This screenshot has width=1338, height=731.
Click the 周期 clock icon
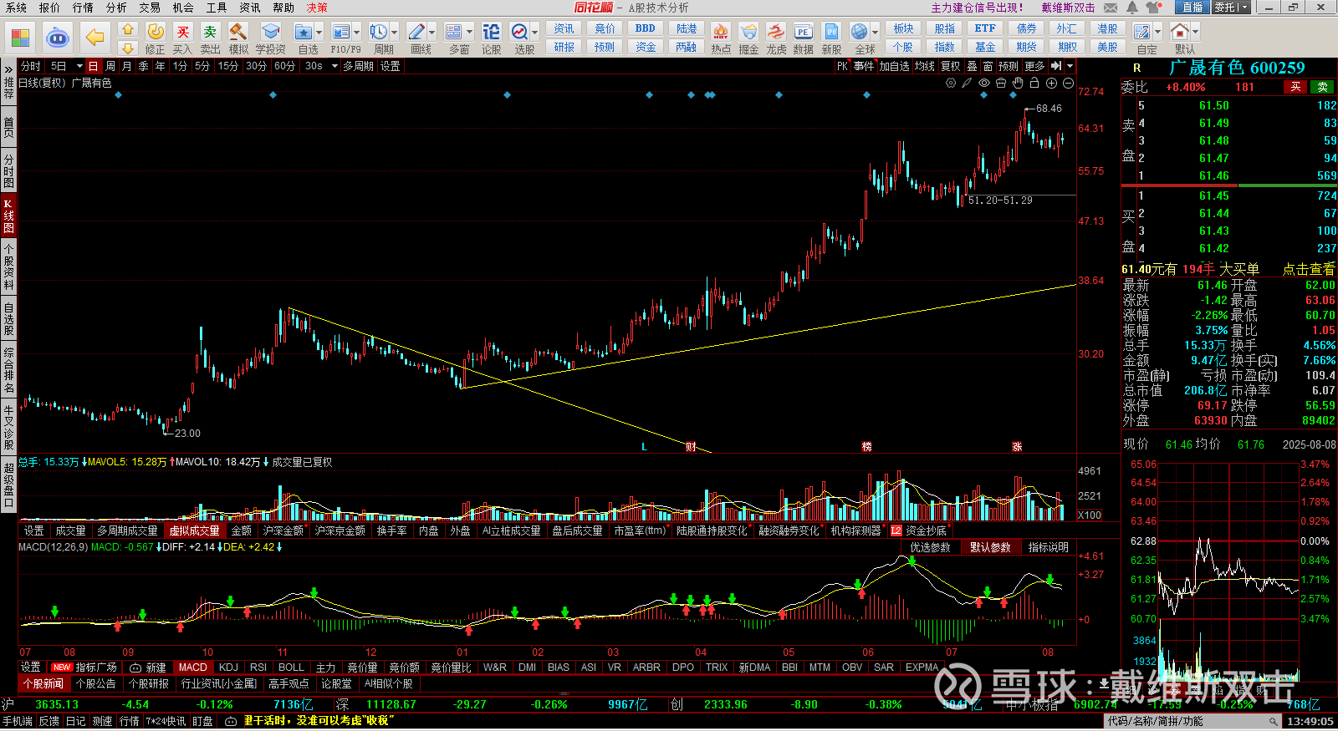[x=378, y=32]
